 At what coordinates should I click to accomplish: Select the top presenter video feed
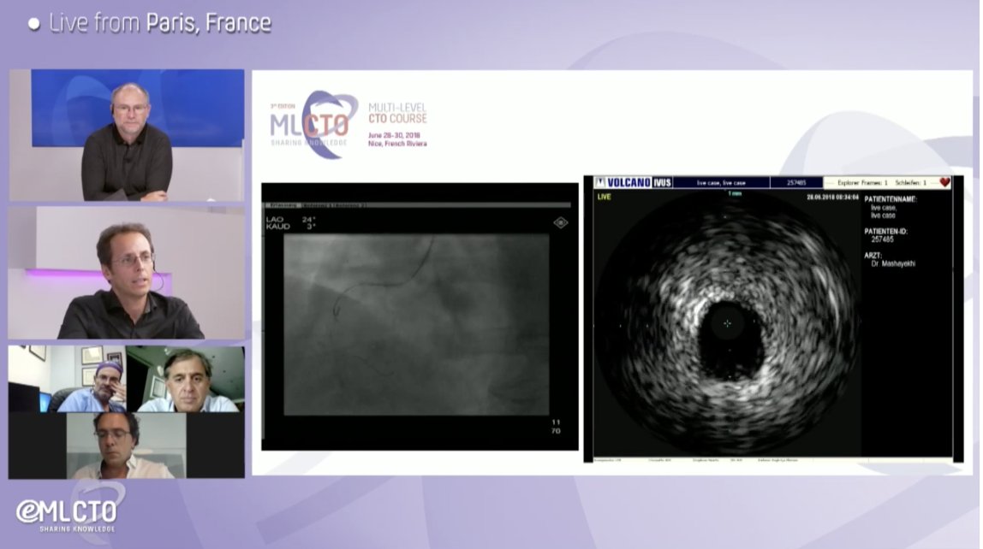[127, 135]
